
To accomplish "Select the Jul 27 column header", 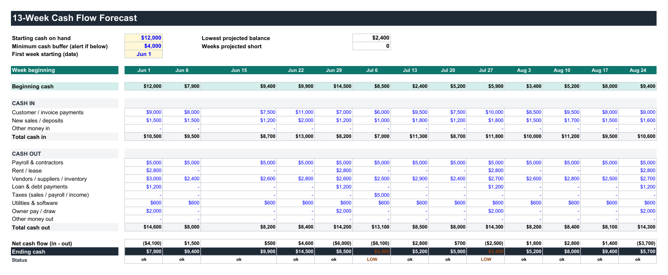I will point(486,70).
